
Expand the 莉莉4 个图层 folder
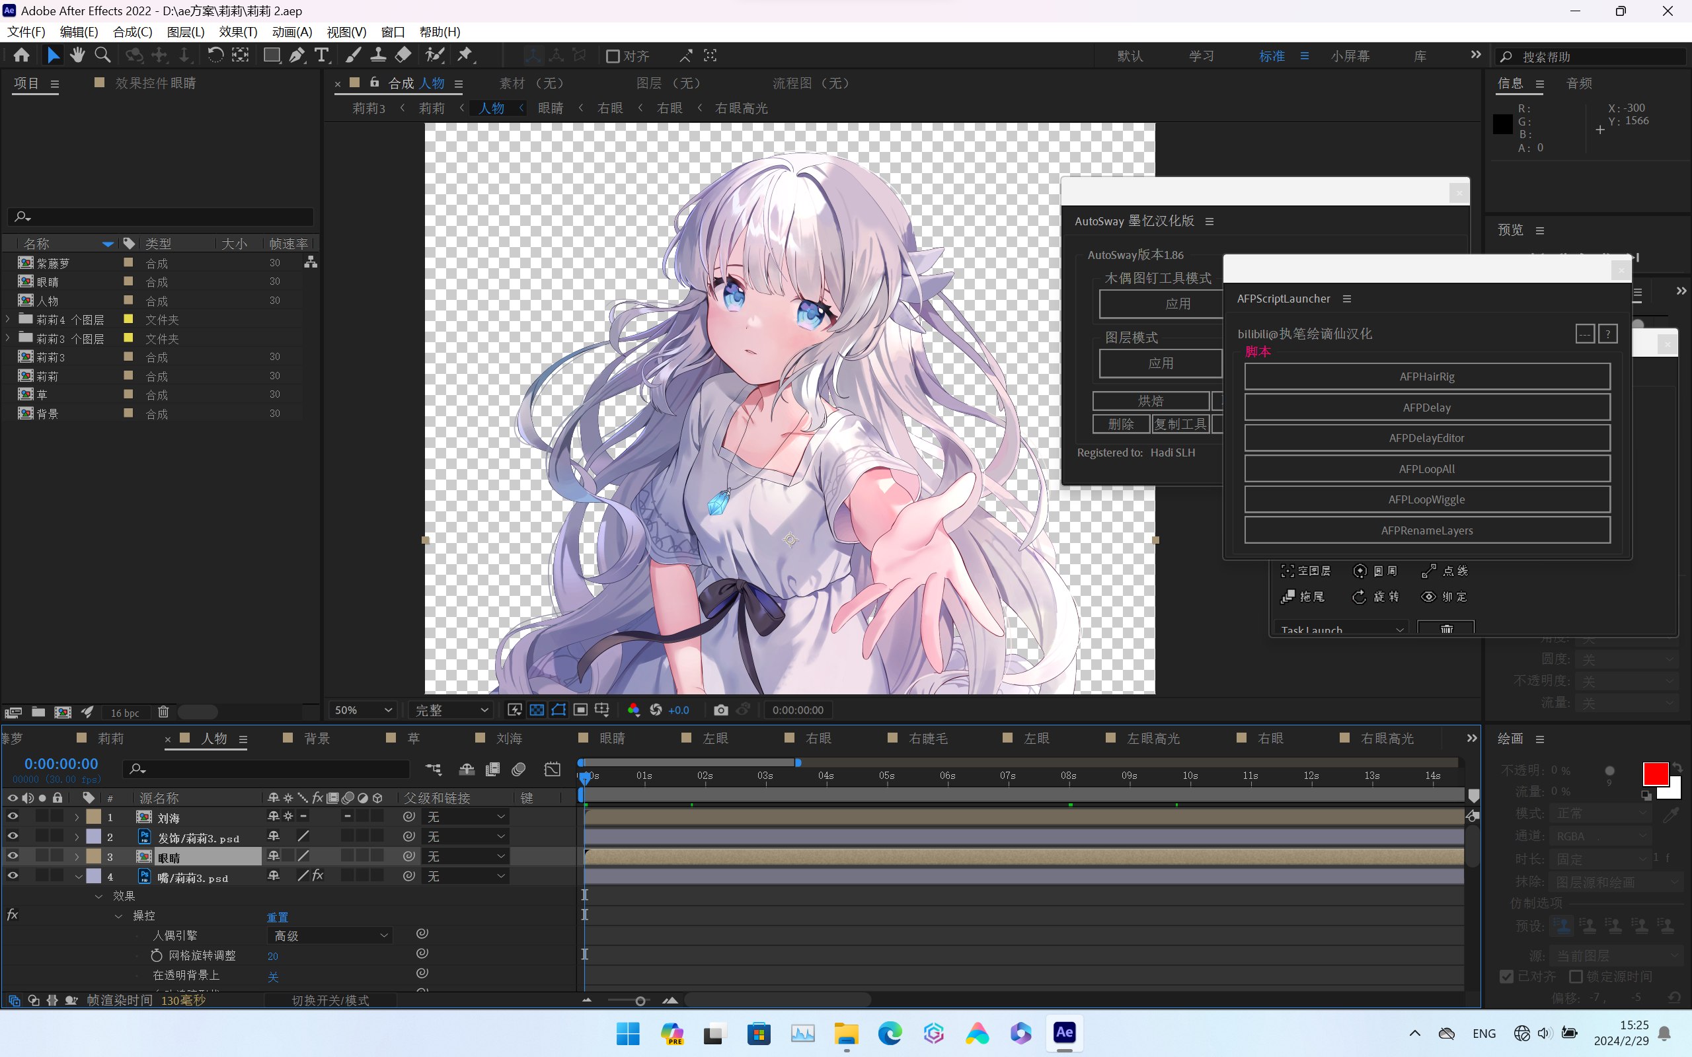[8, 320]
